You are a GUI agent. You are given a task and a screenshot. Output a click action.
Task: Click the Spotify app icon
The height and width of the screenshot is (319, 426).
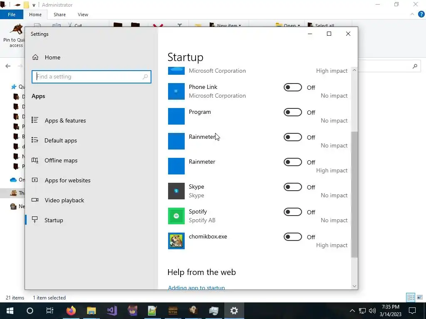coord(176,216)
